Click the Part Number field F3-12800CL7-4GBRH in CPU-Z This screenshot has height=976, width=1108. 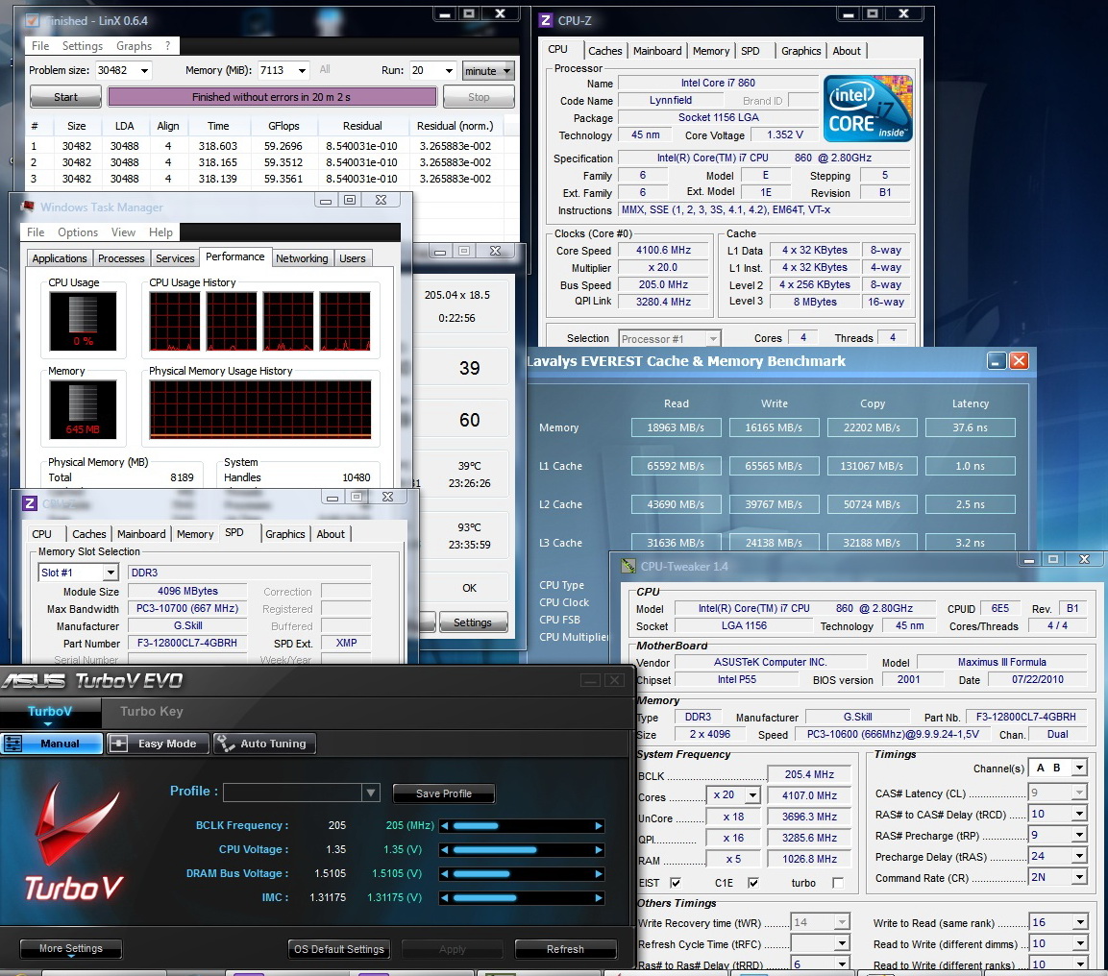[187, 643]
